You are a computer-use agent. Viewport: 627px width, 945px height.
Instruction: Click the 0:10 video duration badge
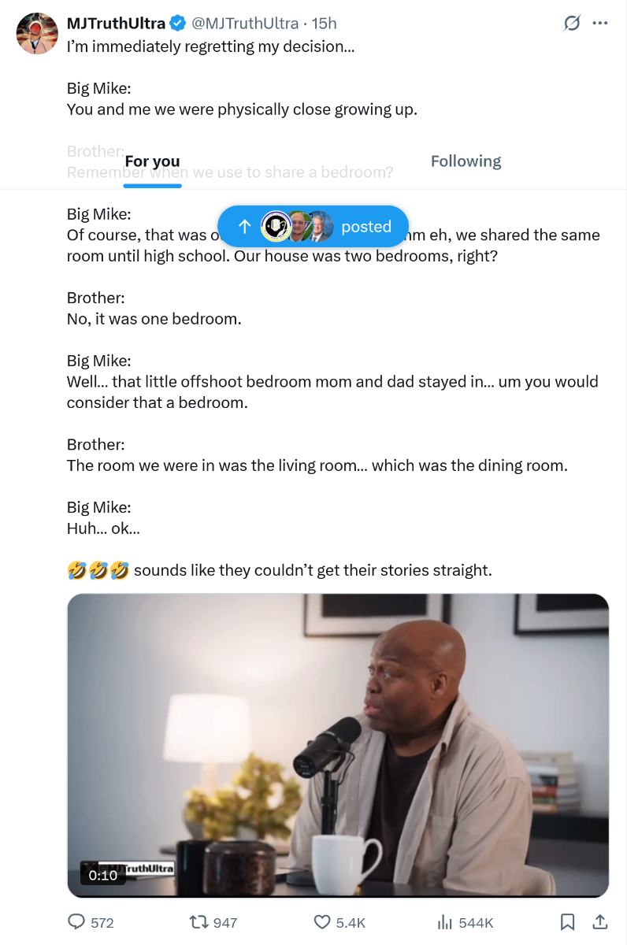103,875
